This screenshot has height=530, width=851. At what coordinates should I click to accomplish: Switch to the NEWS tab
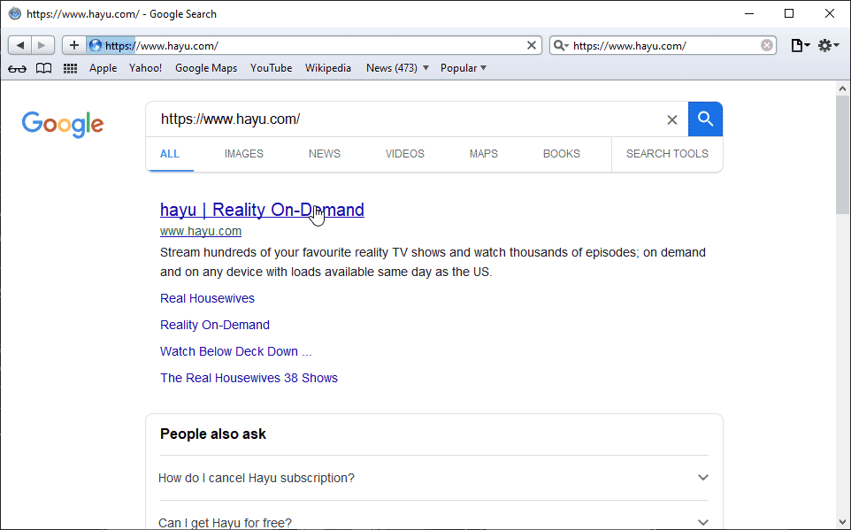[325, 154]
